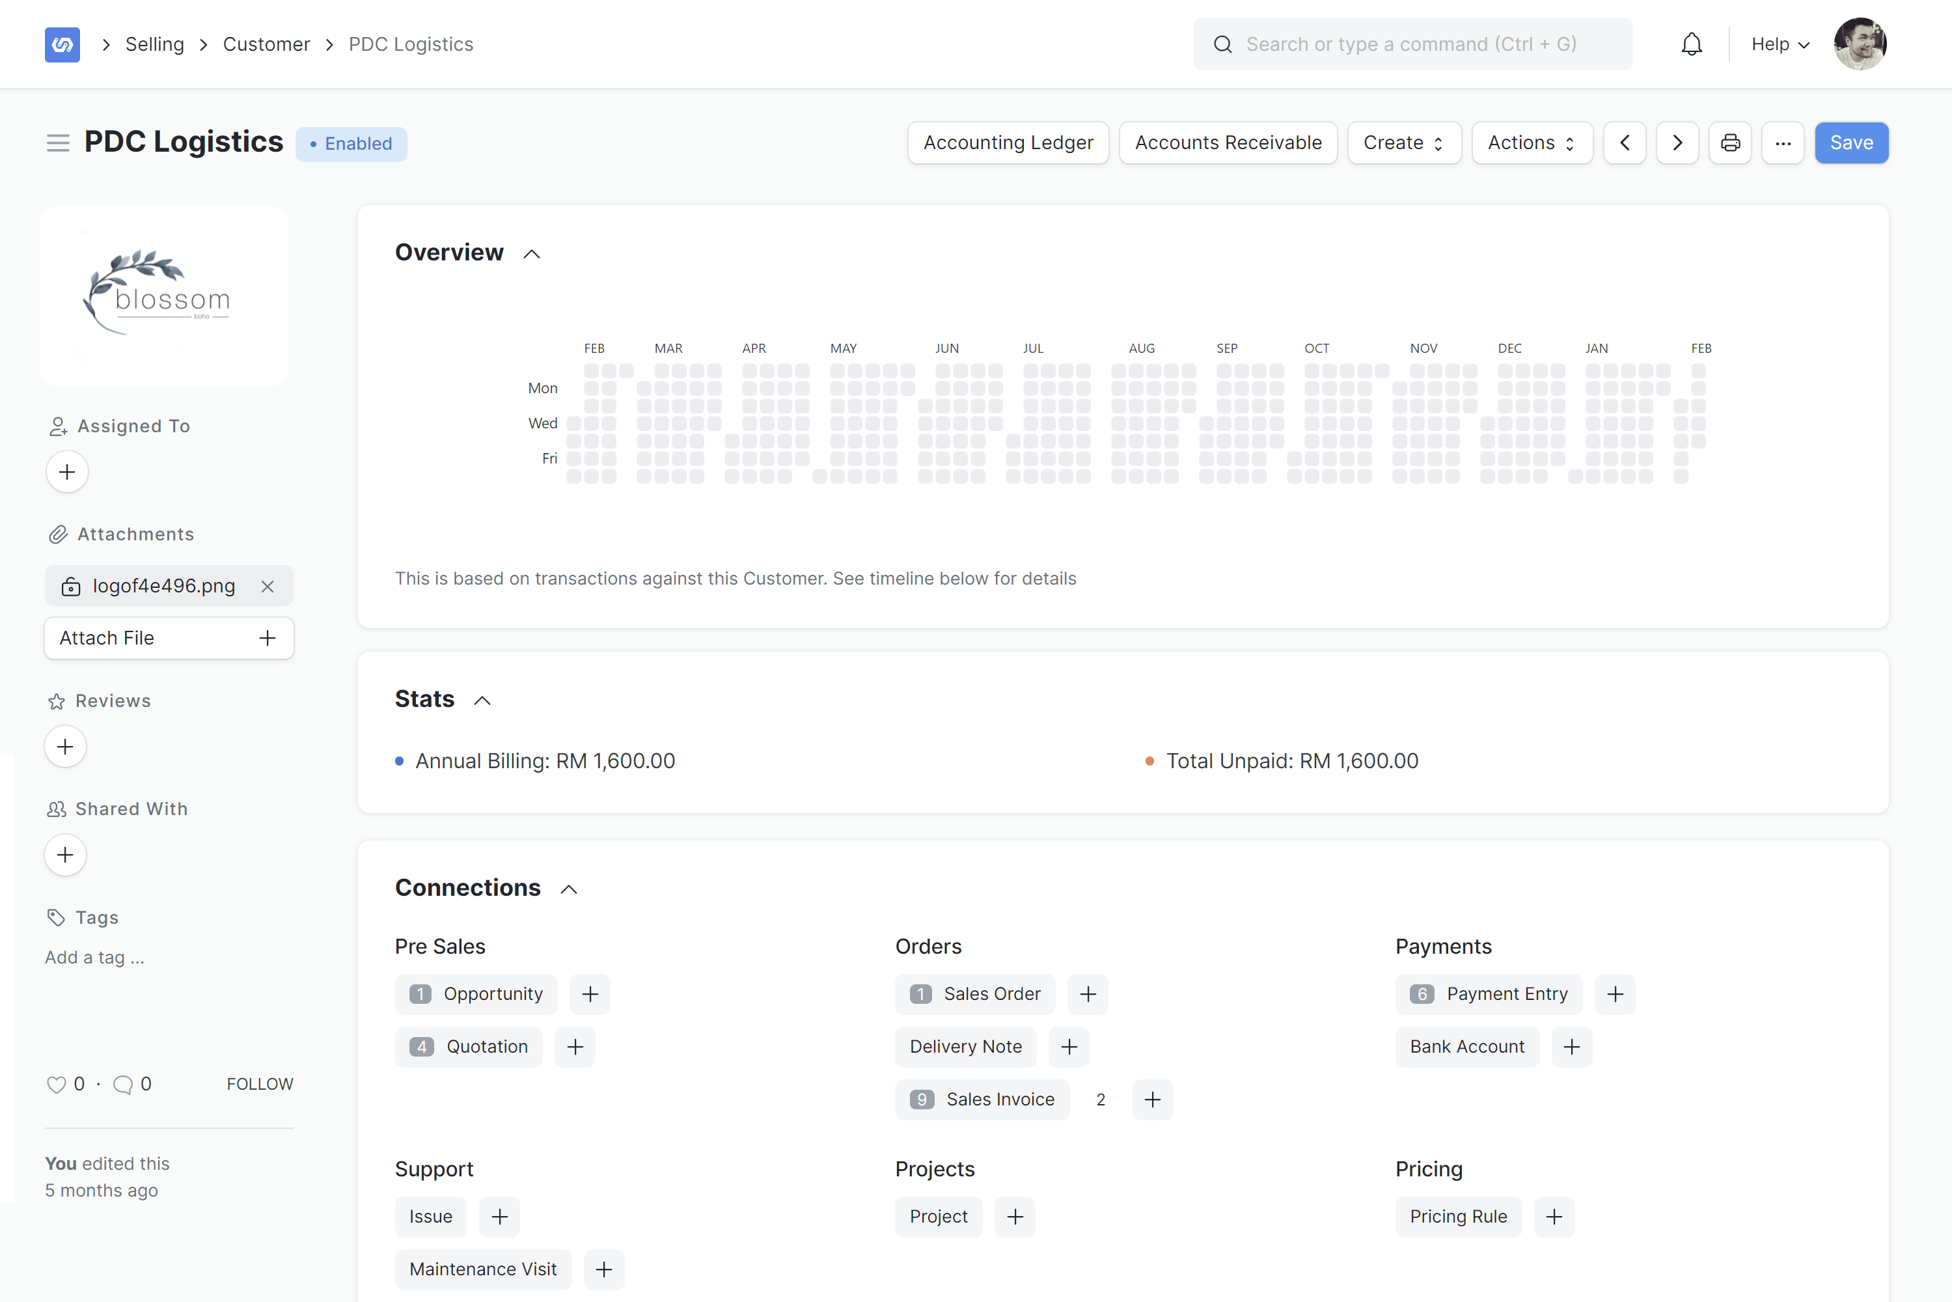
Task: Create new Bank Account with plus
Action: (1572, 1046)
